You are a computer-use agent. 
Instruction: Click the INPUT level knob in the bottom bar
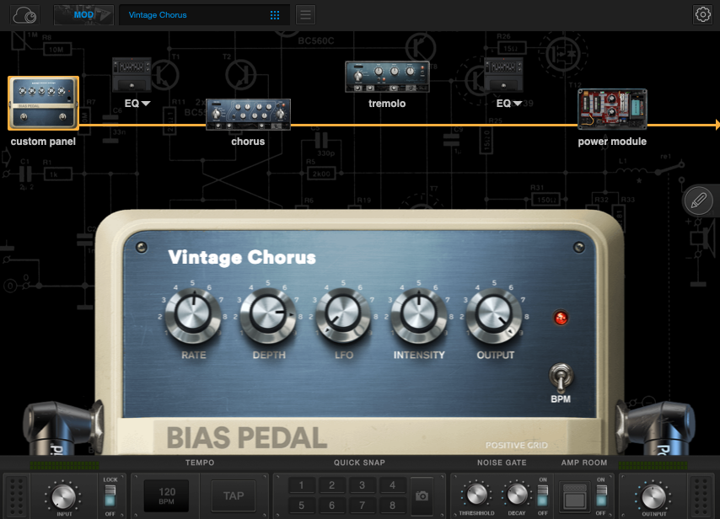63,496
